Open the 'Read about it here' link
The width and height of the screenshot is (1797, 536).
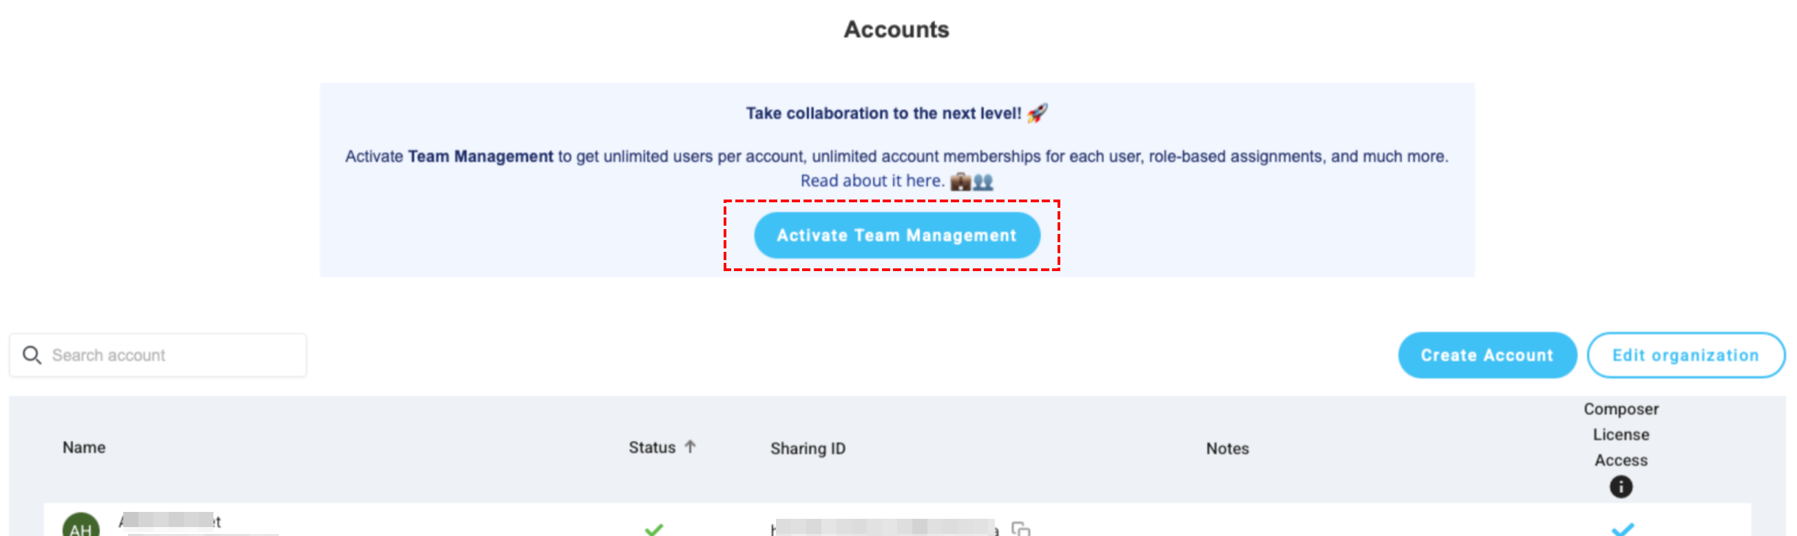click(x=872, y=181)
